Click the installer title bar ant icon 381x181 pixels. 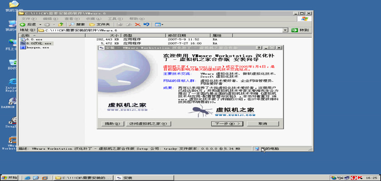102,48
